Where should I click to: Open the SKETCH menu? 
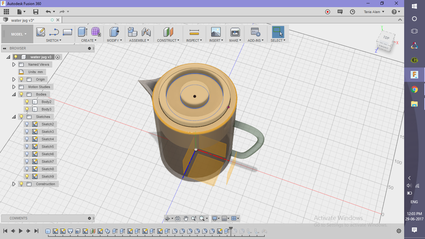[x=54, y=40]
